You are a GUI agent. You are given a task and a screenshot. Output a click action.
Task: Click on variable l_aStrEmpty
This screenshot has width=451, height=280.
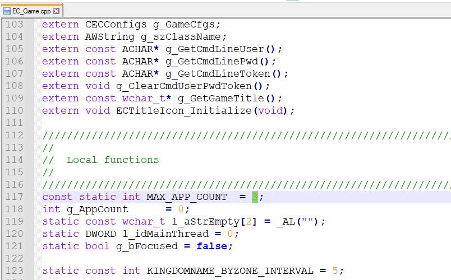click(205, 222)
